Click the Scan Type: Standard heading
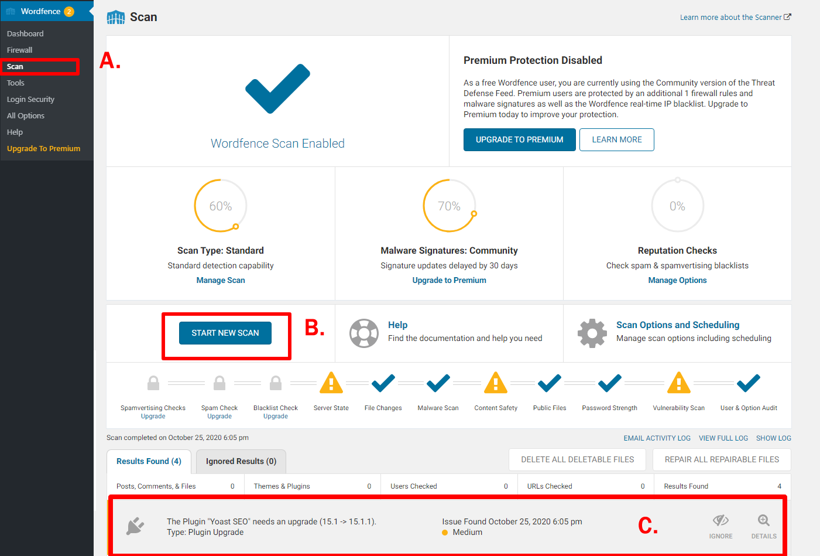Screen dimensions: 820x556 coord(221,251)
